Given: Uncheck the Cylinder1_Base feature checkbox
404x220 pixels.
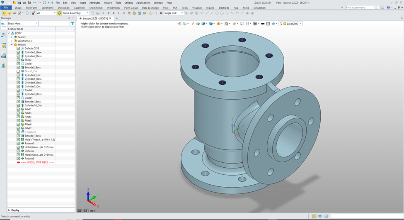Looking at the screenshot, I should click(x=18, y=52).
